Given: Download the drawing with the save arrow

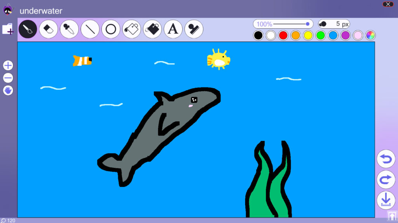Looking at the screenshot, I should coord(386,200).
